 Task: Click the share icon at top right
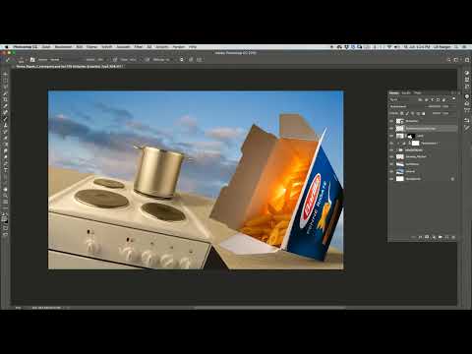[467, 60]
